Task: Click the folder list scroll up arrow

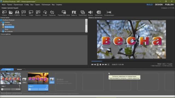Action: point(86,20)
